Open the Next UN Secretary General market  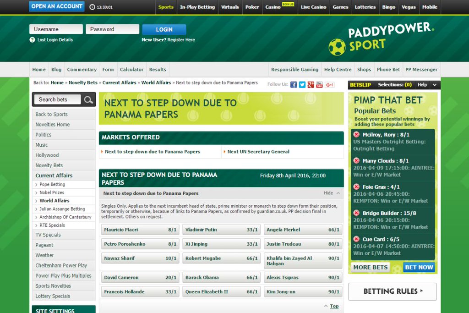(258, 152)
